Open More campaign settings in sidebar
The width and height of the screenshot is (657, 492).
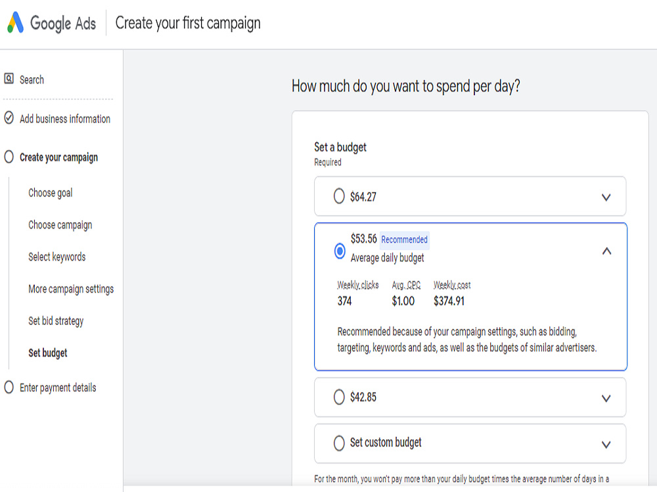71,289
